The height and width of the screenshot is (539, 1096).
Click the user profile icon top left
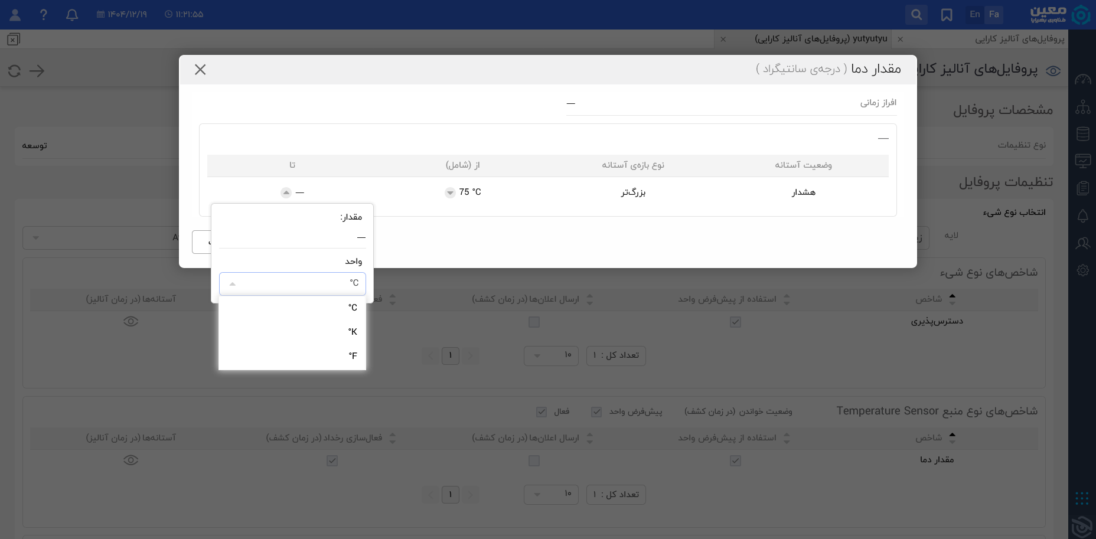15,15
